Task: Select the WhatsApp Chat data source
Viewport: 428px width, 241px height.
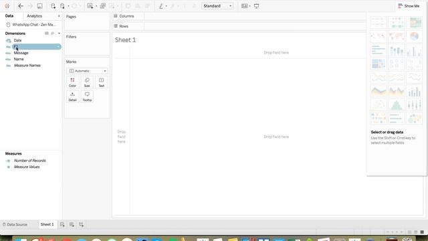Action: point(31,25)
